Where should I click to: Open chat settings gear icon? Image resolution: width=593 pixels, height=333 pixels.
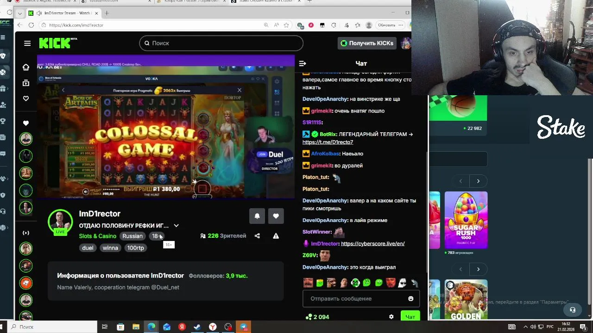391,317
